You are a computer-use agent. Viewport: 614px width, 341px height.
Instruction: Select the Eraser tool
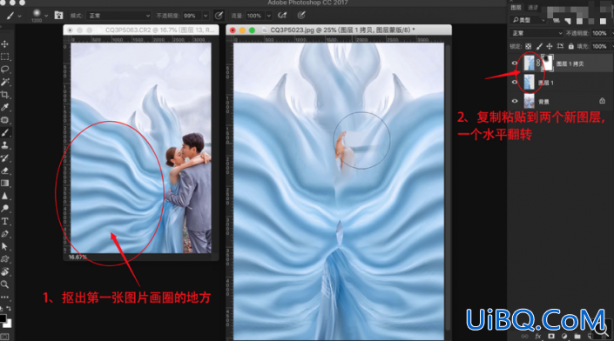(x=5, y=170)
